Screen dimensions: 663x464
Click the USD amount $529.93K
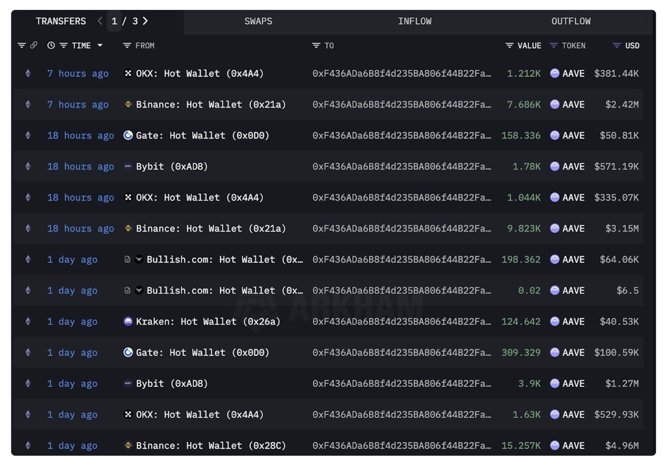616,414
